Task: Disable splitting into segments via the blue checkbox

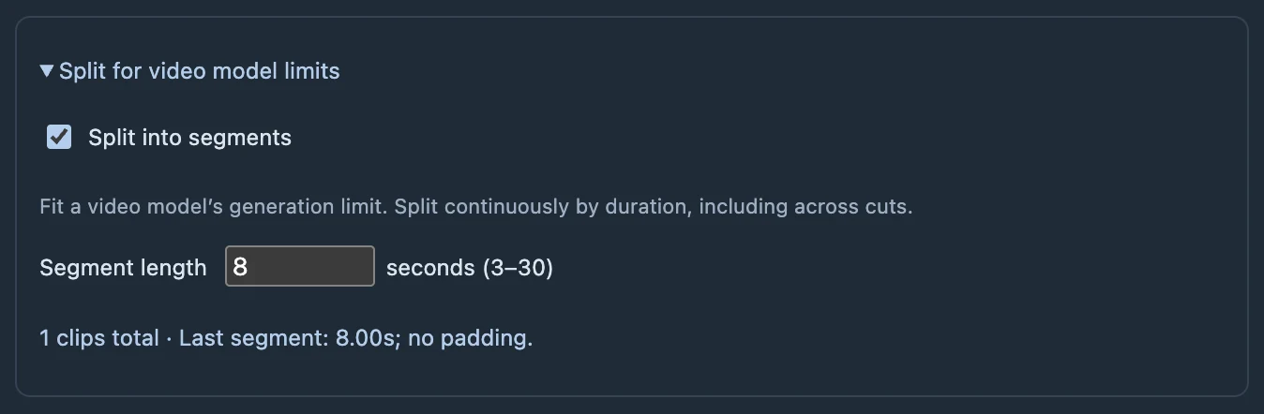Action: pyautogui.click(x=59, y=138)
